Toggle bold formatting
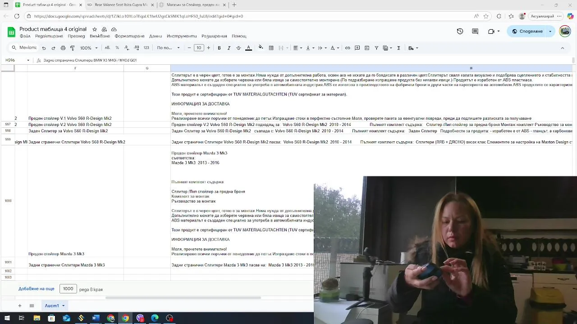This screenshot has width=577, height=324. click(x=219, y=48)
